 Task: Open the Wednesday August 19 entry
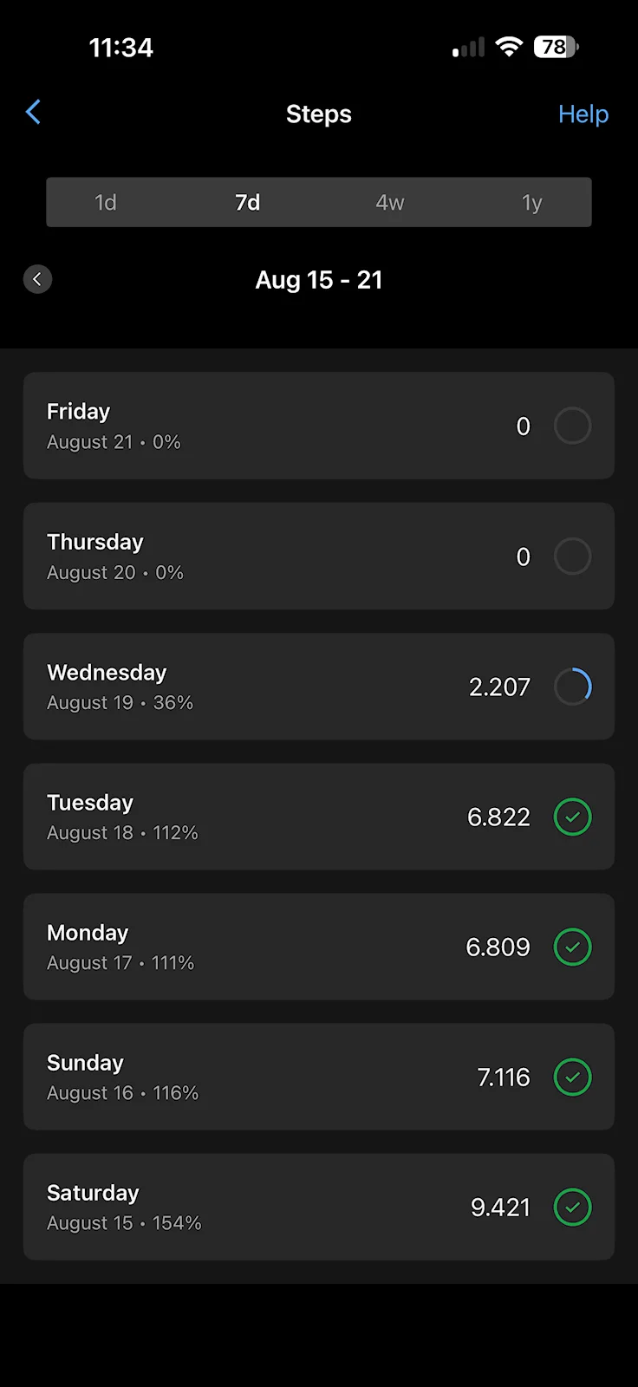tap(319, 687)
